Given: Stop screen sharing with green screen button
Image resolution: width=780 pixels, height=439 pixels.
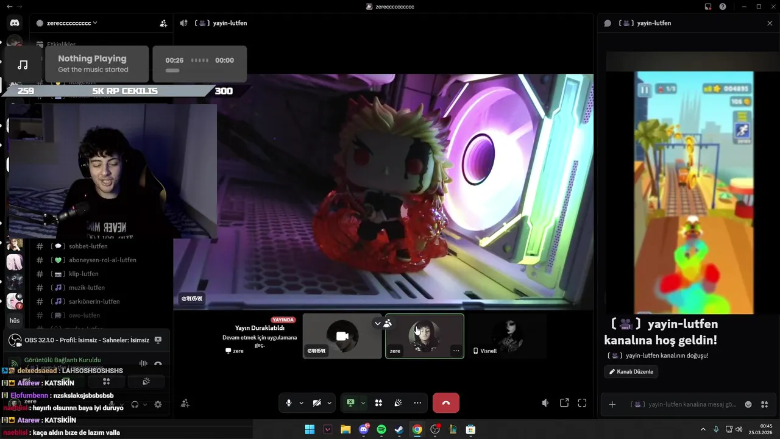Looking at the screenshot, I should 350,403.
